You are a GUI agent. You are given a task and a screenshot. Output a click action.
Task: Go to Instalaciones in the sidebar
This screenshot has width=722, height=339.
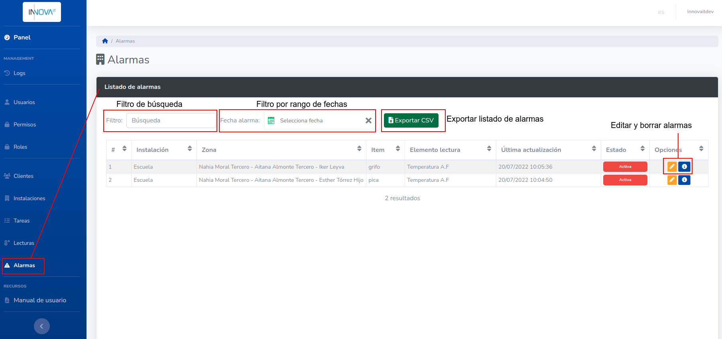29,198
